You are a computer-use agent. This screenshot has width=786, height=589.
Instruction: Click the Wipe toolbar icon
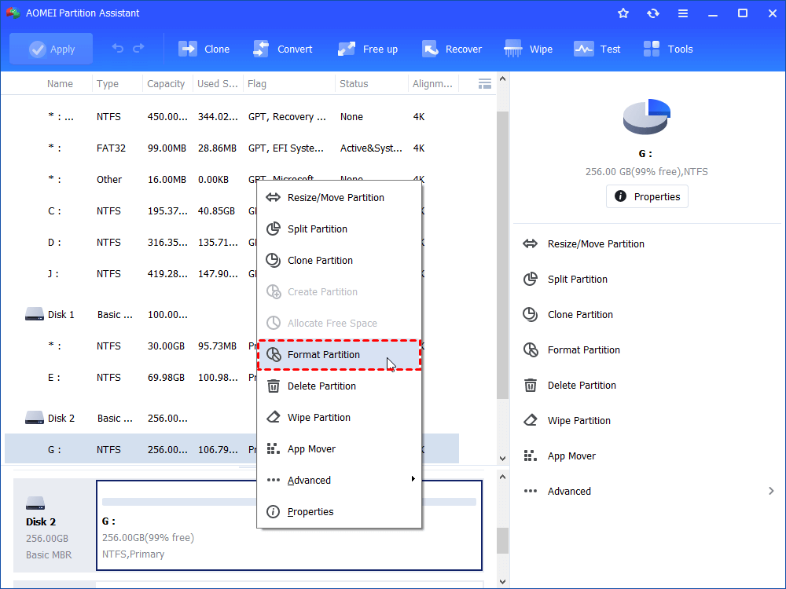pyautogui.click(x=513, y=49)
